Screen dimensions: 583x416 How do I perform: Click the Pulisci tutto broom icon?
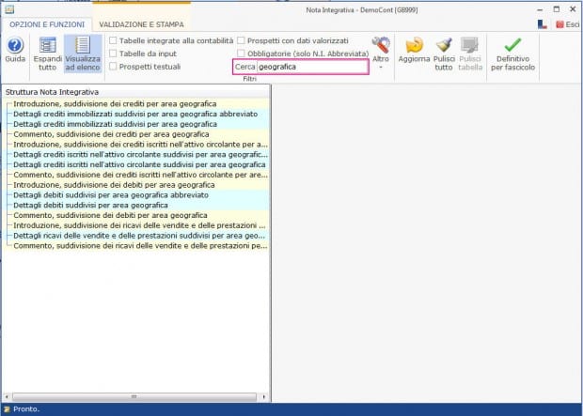point(444,45)
